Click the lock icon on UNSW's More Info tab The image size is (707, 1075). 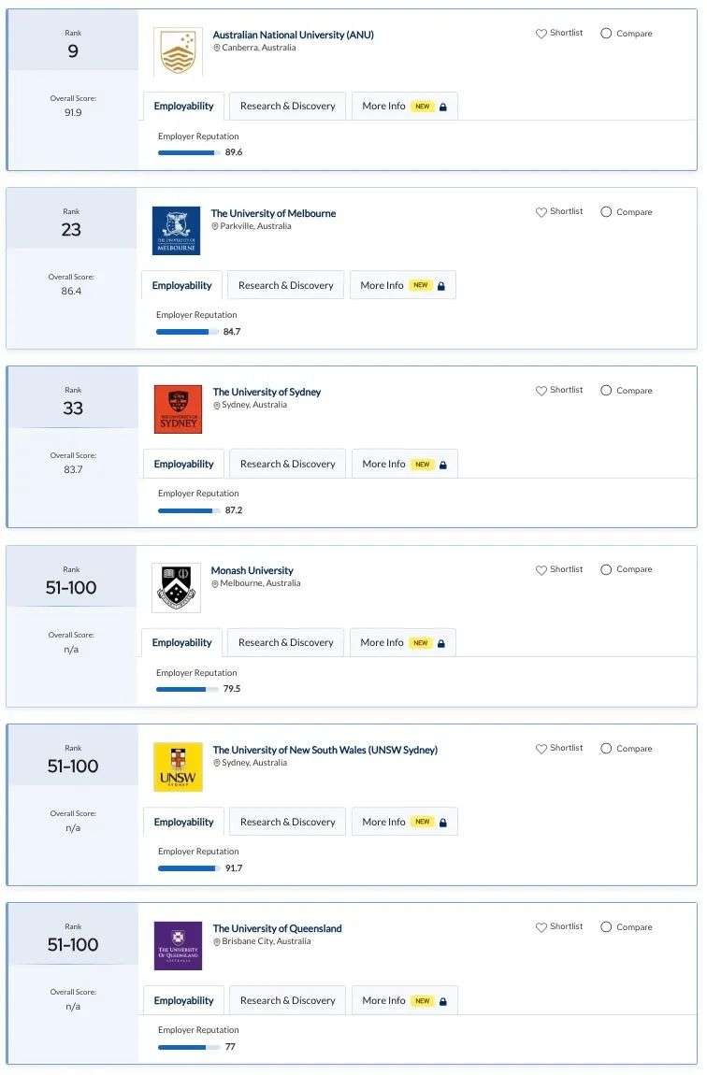tap(443, 822)
